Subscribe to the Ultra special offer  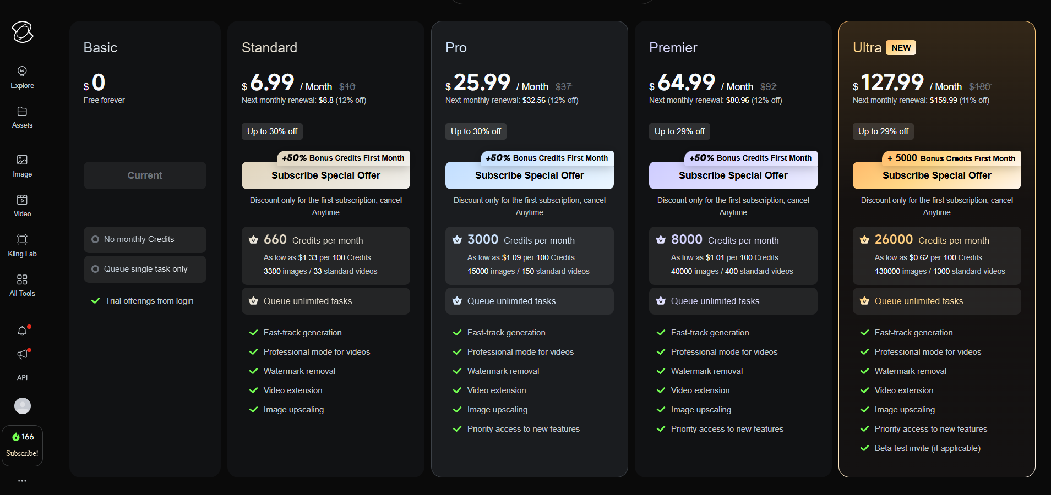click(x=936, y=175)
